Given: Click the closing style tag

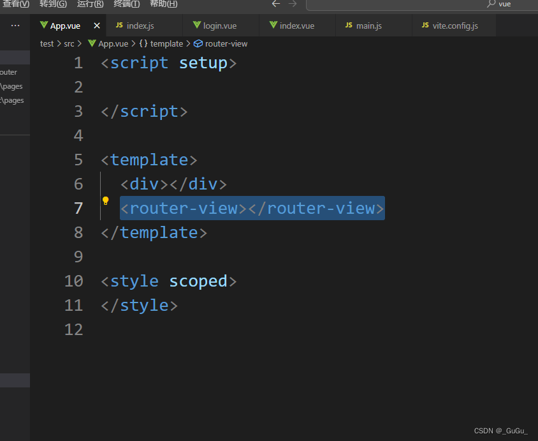Looking at the screenshot, I should pyautogui.click(x=140, y=306).
